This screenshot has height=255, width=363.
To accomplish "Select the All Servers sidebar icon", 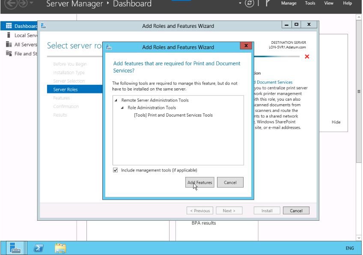I will pos(9,45).
